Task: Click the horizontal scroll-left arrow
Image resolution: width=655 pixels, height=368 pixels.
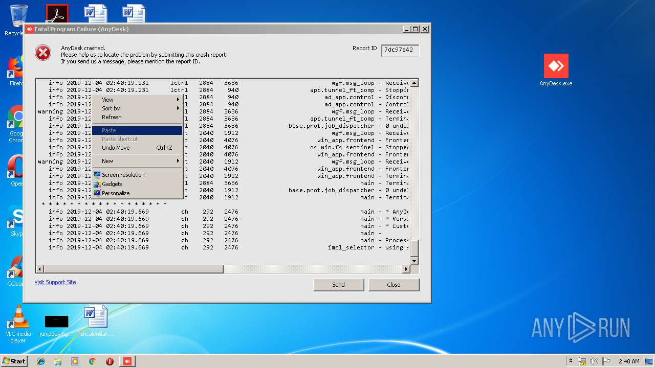Action: click(40, 269)
